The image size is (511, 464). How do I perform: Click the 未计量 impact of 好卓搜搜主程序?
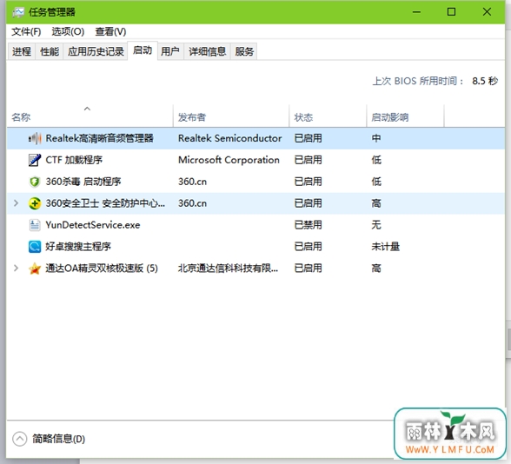(386, 247)
